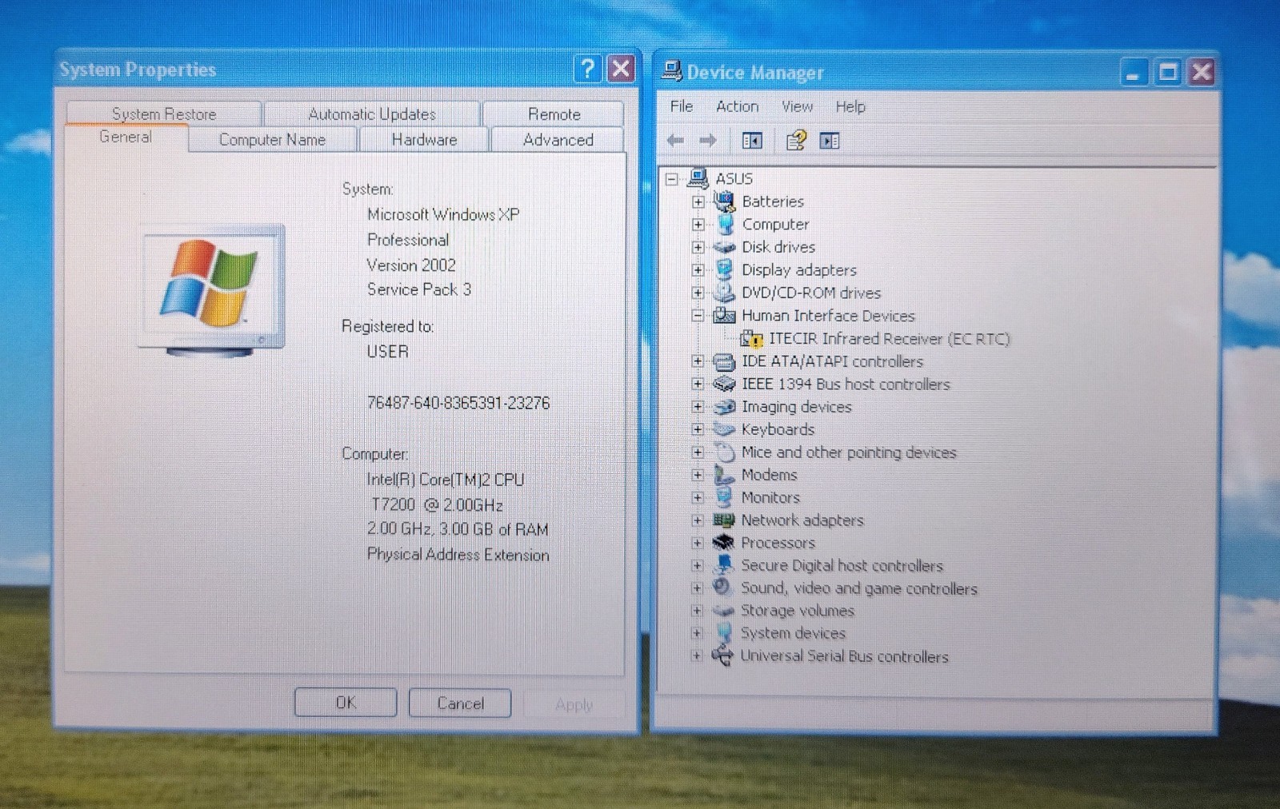Expand the Batteries node

click(x=698, y=202)
